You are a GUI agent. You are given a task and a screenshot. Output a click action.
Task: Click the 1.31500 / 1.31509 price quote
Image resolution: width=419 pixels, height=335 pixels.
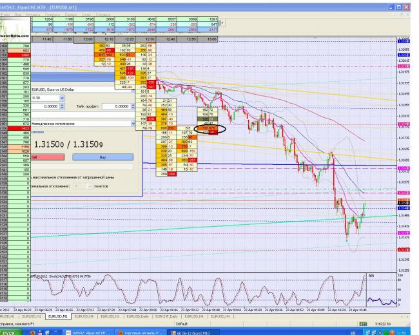(68, 144)
